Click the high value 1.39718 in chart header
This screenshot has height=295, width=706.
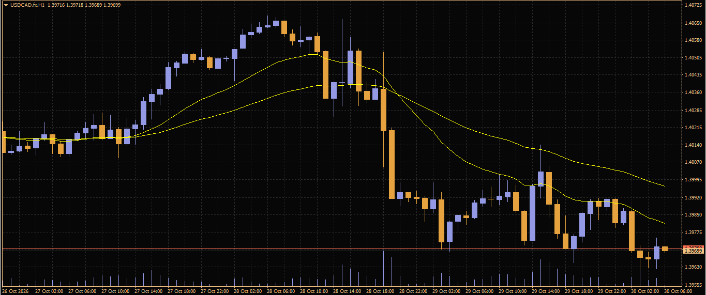[75, 5]
